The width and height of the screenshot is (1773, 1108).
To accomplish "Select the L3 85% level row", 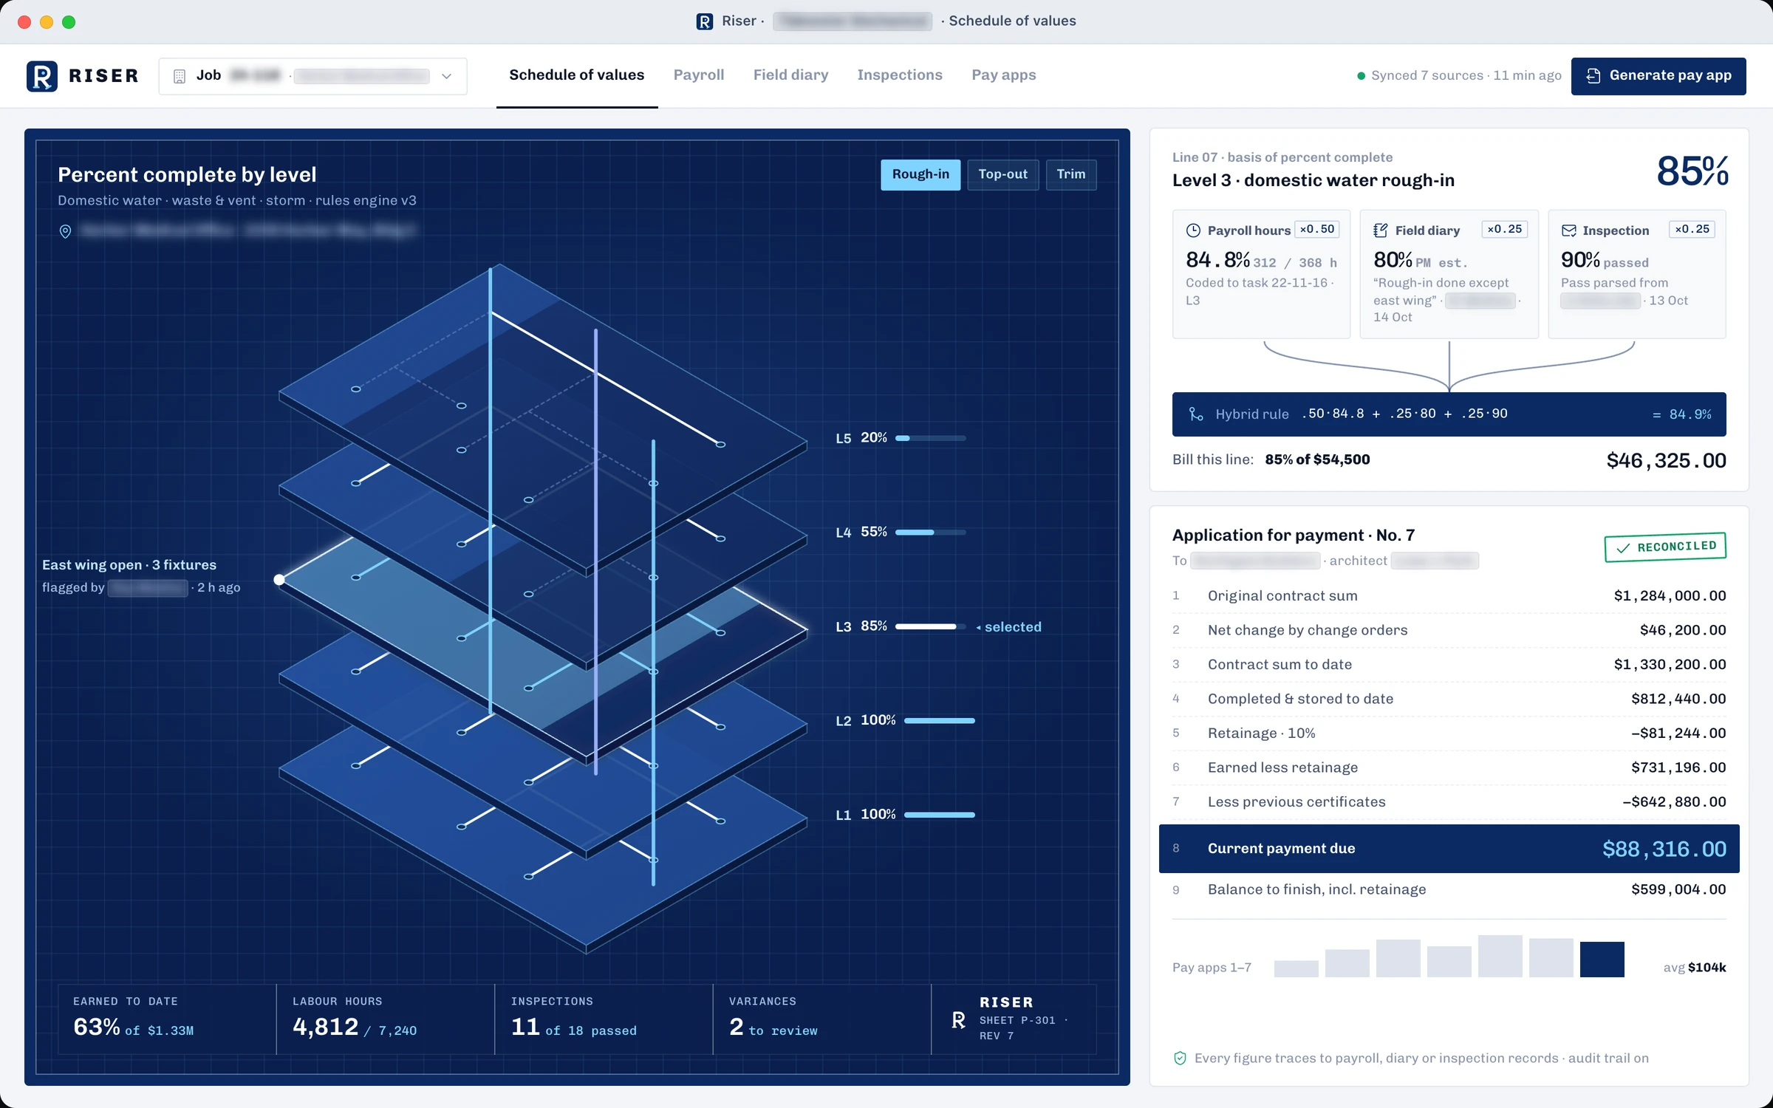I will point(938,626).
